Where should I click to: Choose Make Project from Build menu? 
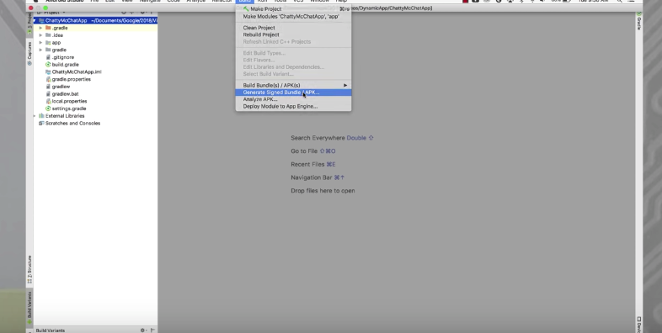tap(293, 9)
